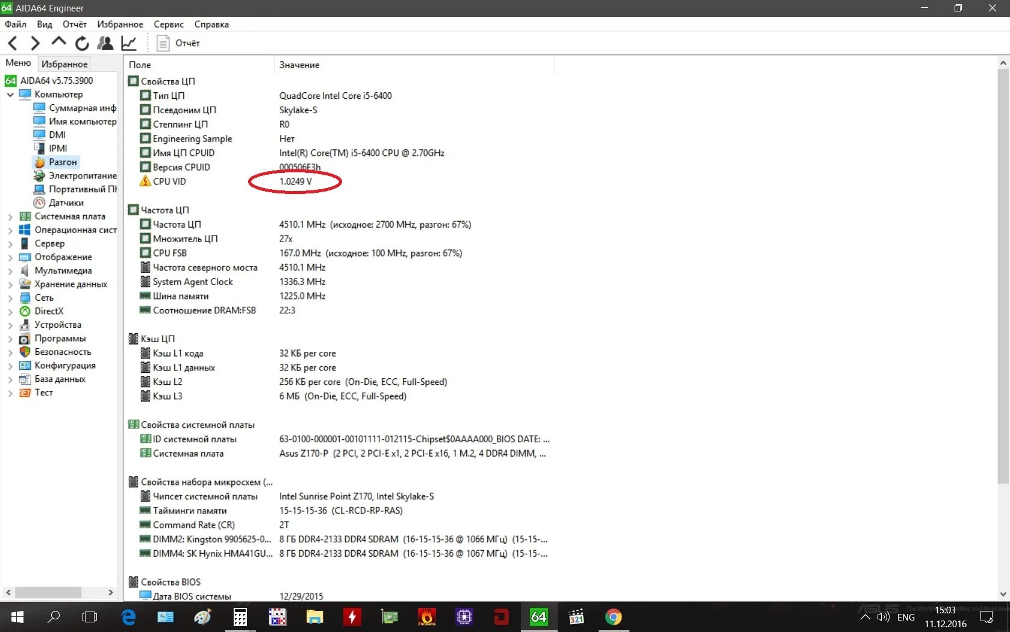The image size is (1010, 632).
Task: Select the CPU VID value 1.0249 V
Action: 296,181
